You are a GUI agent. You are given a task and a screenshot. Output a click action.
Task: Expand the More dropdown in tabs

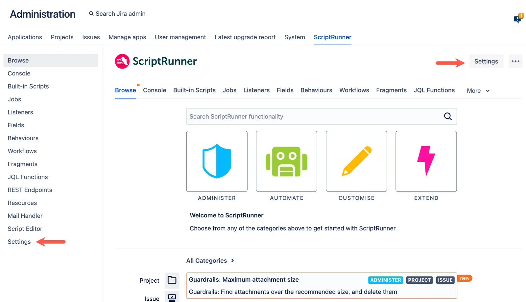[478, 91]
